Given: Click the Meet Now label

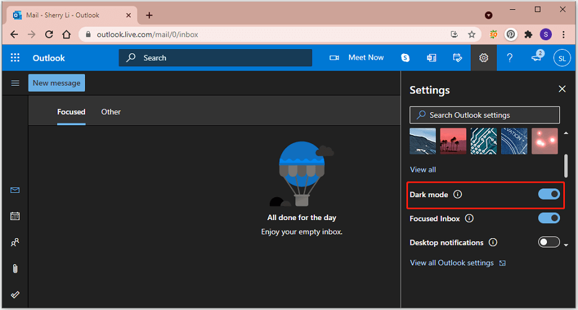Looking at the screenshot, I should pos(366,58).
